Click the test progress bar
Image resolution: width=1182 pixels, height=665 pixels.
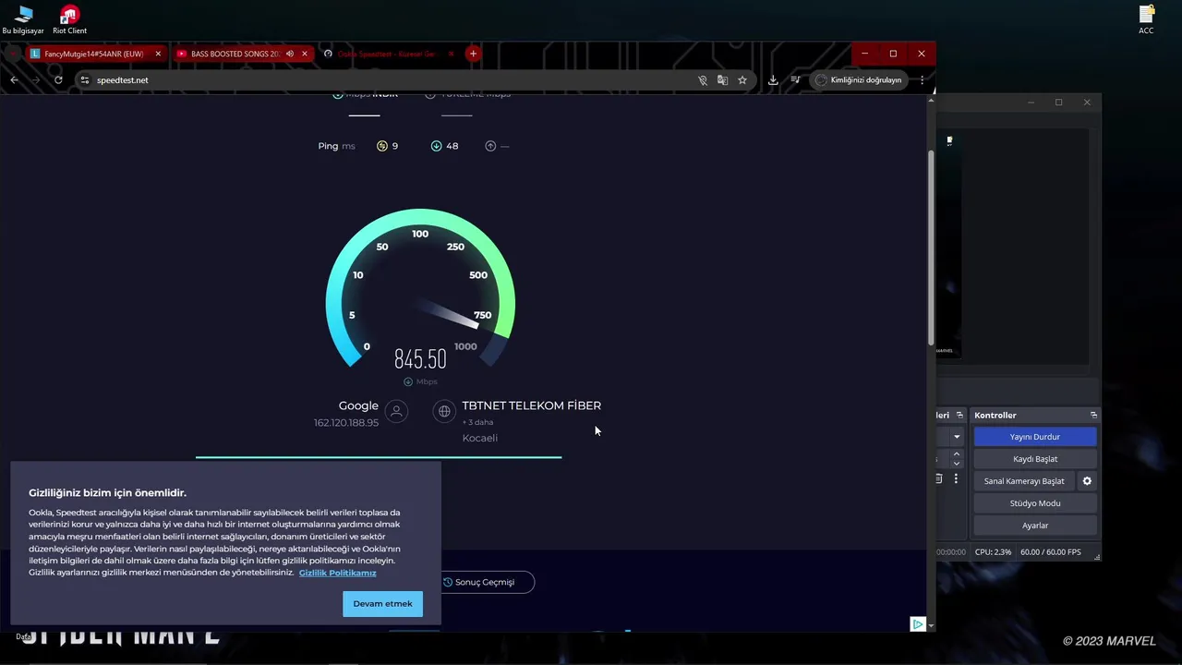tap(379, 457)
